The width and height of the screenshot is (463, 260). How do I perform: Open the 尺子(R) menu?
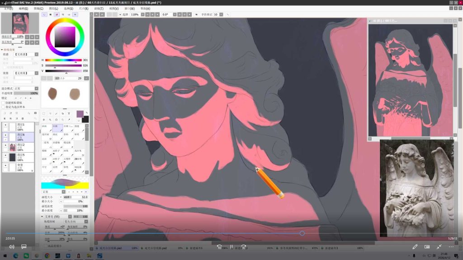tap(84, 9)
